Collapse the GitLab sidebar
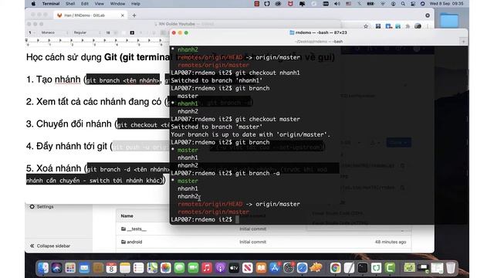 pos(50,246)
